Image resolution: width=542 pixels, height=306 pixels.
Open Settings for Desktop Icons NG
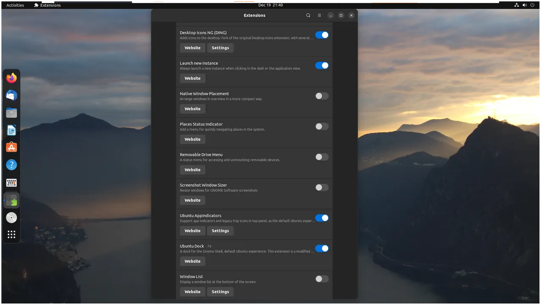pyautogui.click(x=220, y=48)
